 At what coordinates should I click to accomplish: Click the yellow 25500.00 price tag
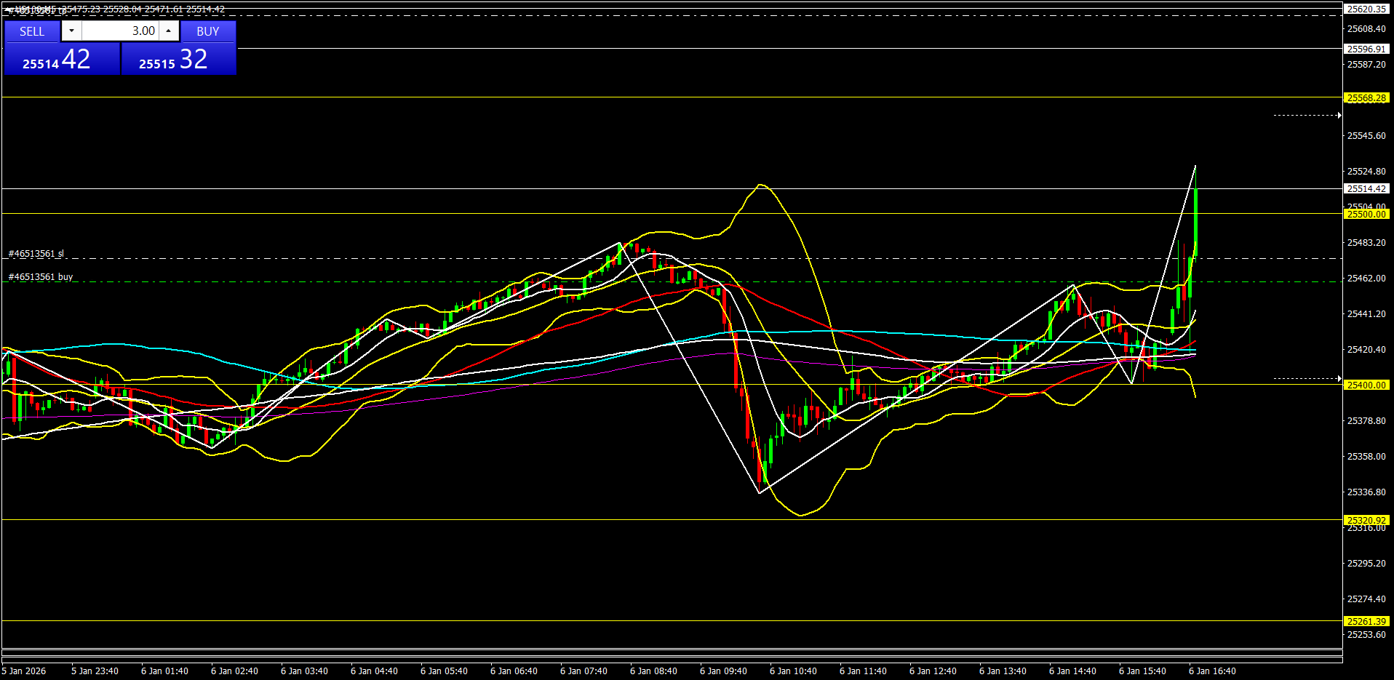(x=1366, y=215)
